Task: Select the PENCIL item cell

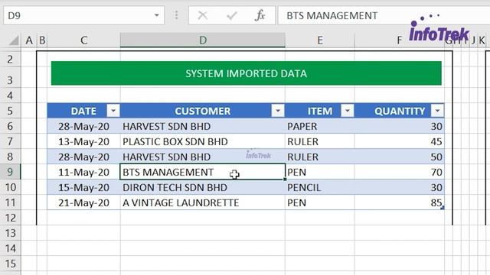Action: click(320, 187)
